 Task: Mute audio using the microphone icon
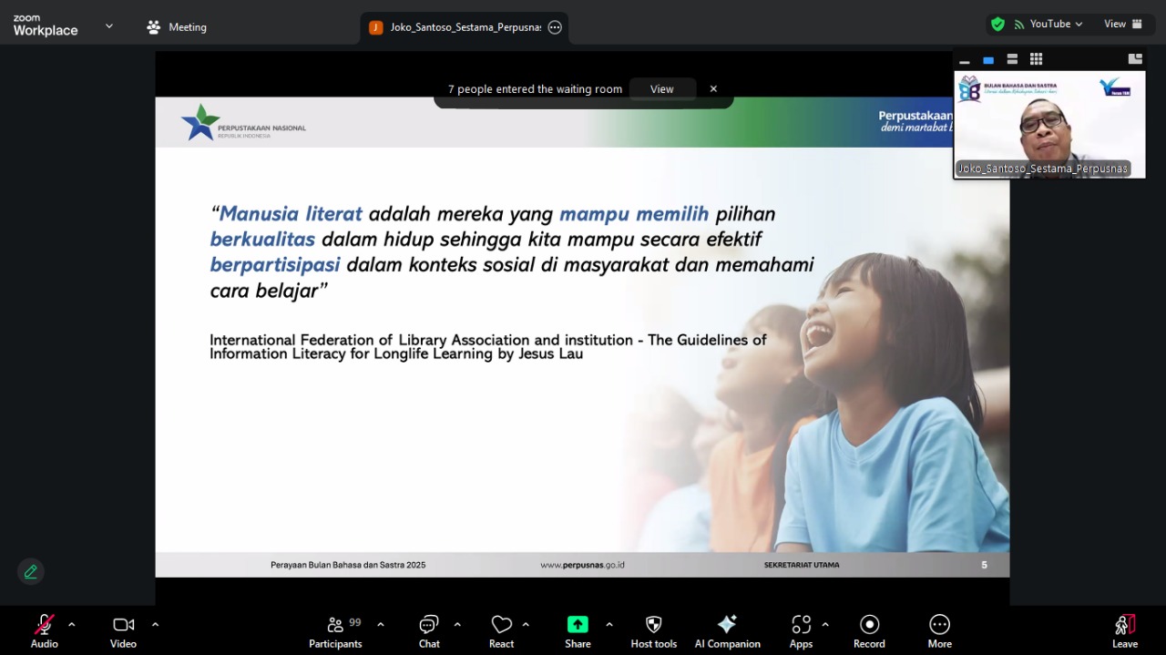pos(44,625)
